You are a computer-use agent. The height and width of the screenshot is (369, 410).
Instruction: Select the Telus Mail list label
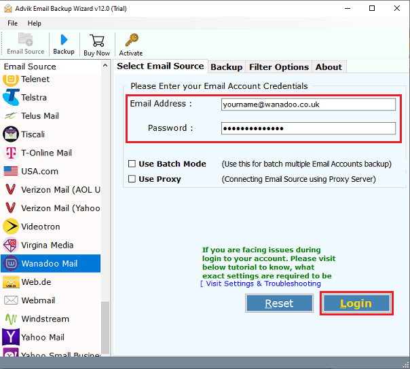pos(40,116)
